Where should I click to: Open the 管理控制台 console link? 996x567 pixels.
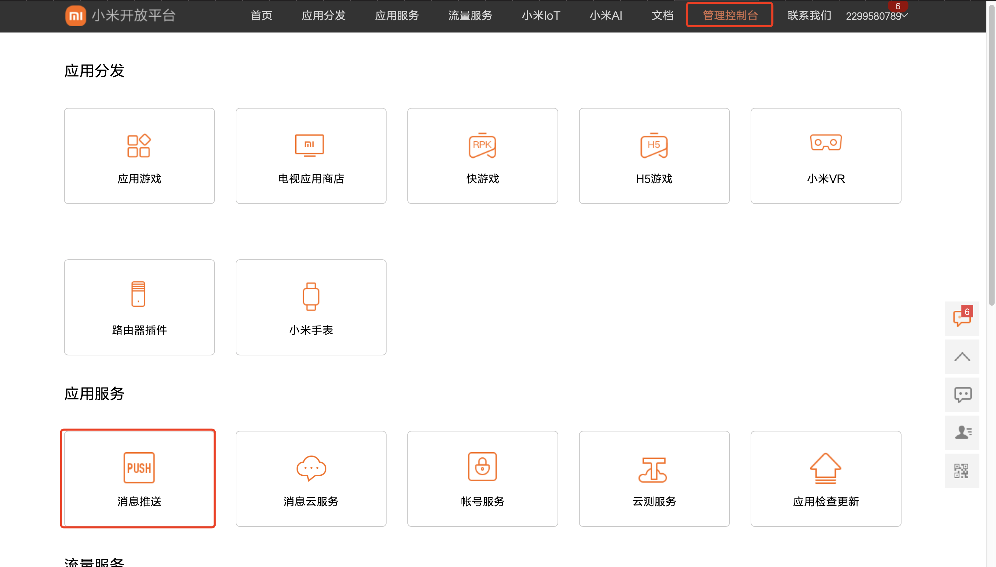tap(730, 15)
